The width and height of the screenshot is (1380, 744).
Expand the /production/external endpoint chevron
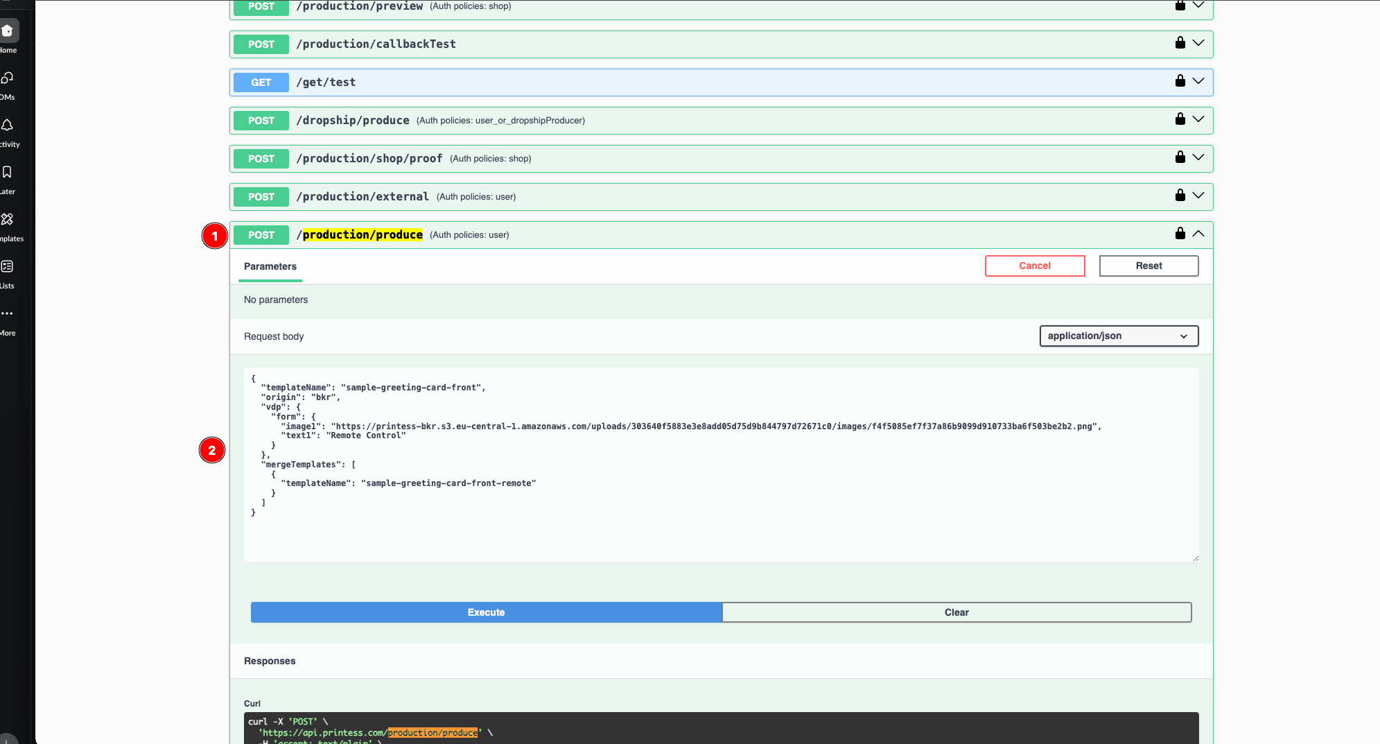[1198, 196]
